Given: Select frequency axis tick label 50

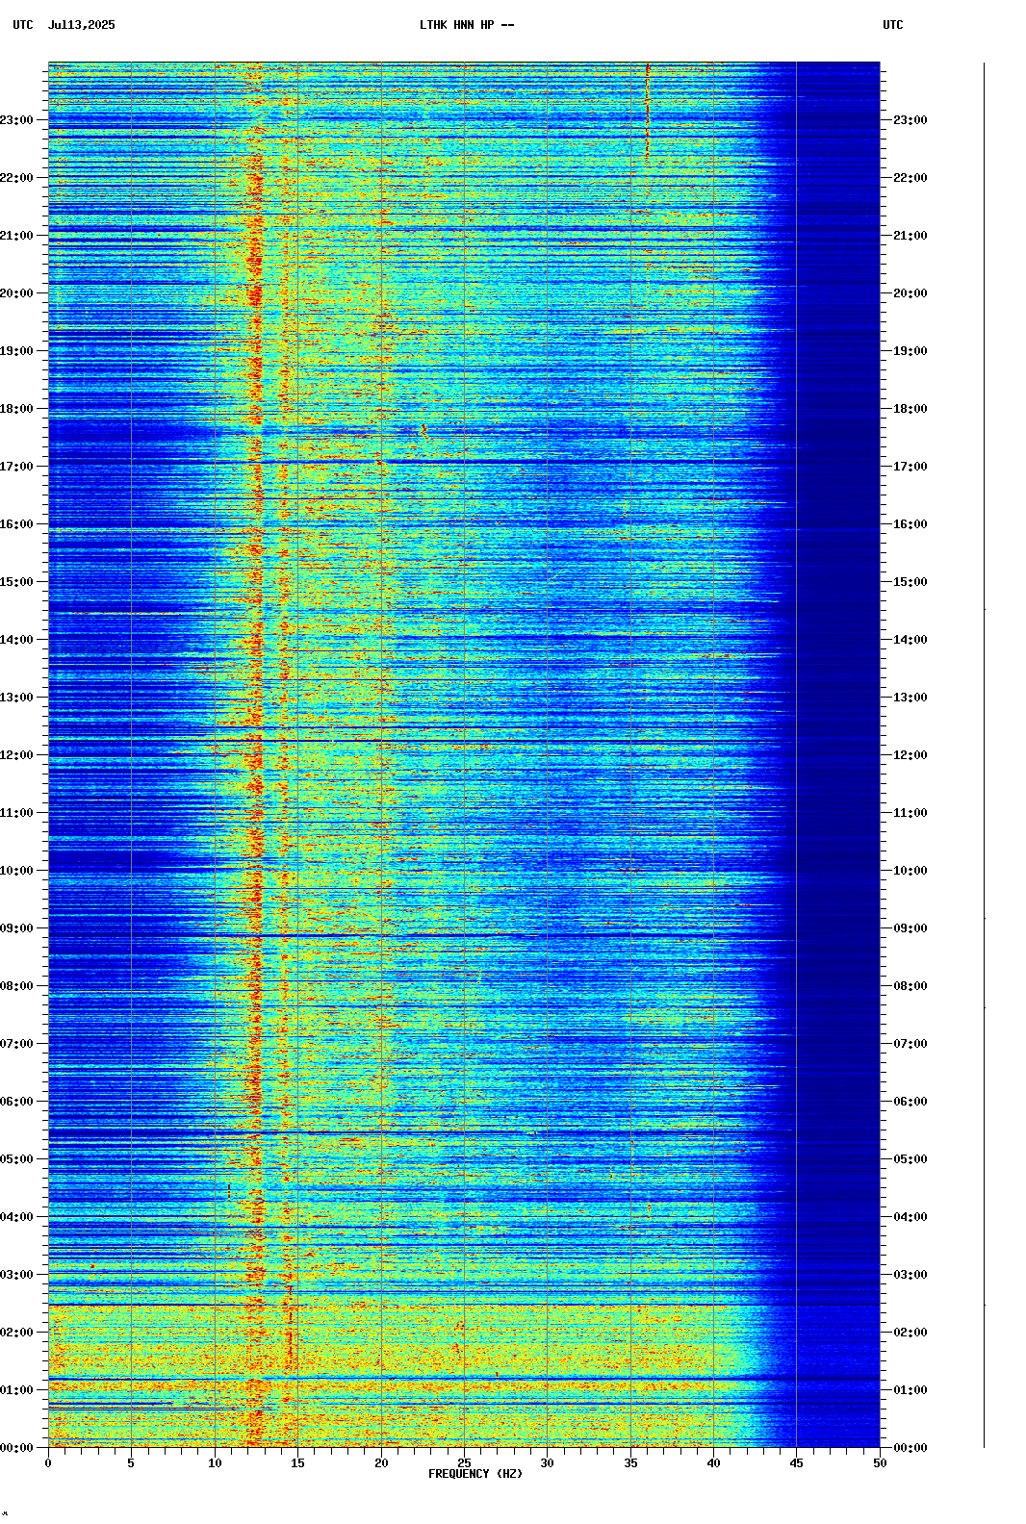Looking at the screenshot, I should (x=880, y=1463).
